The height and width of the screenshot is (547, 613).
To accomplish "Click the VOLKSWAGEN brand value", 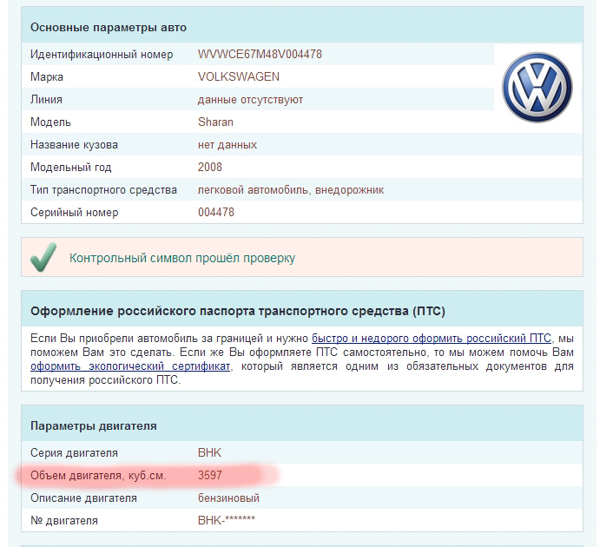I will click(x=239, y=76).
